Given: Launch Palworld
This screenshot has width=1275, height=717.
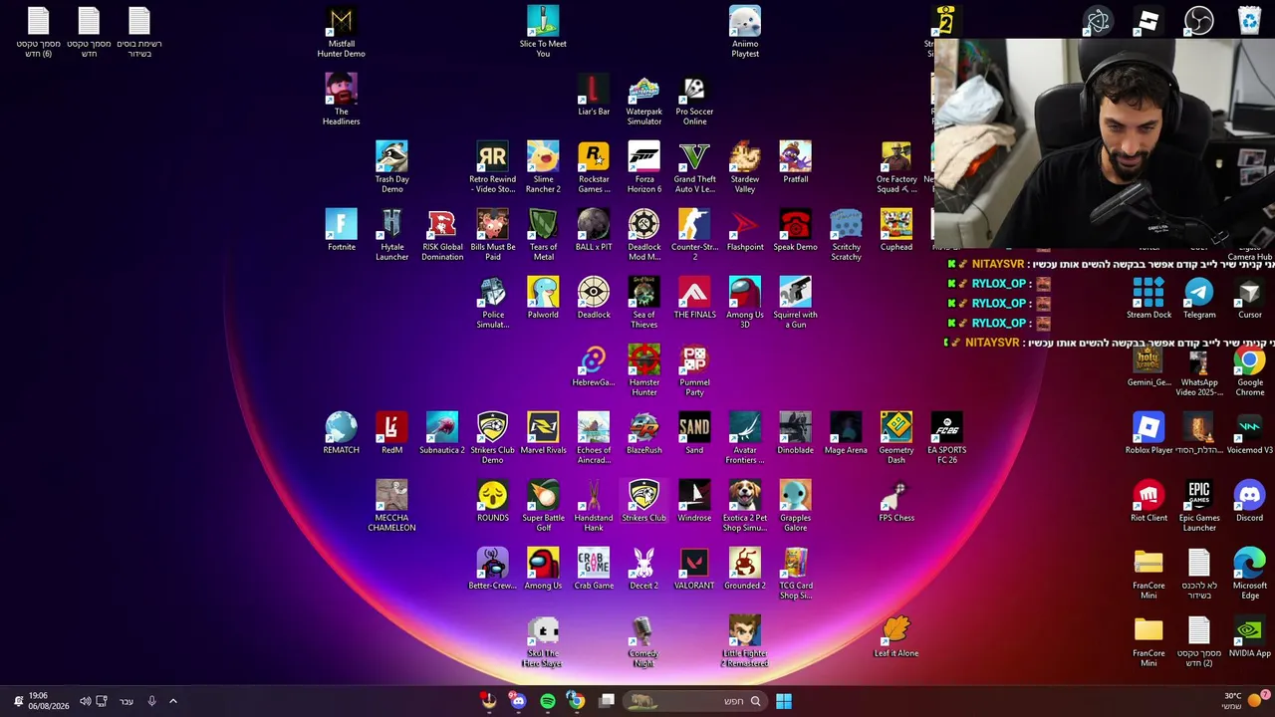Looking at the screenshot, I should point(543,299).
